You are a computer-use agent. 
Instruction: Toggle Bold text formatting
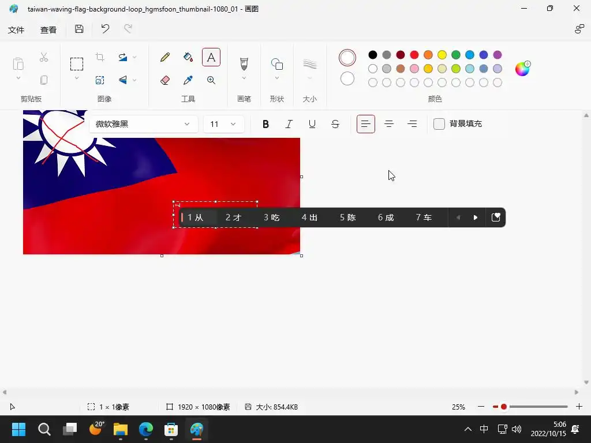point(265,124)
